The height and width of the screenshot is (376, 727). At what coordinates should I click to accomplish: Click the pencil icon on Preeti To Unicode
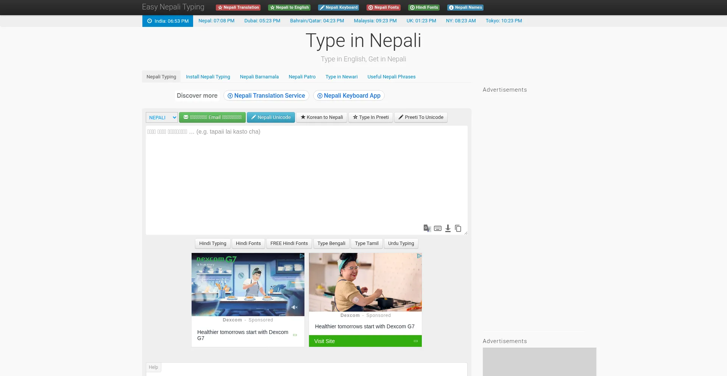coord(401,117)
